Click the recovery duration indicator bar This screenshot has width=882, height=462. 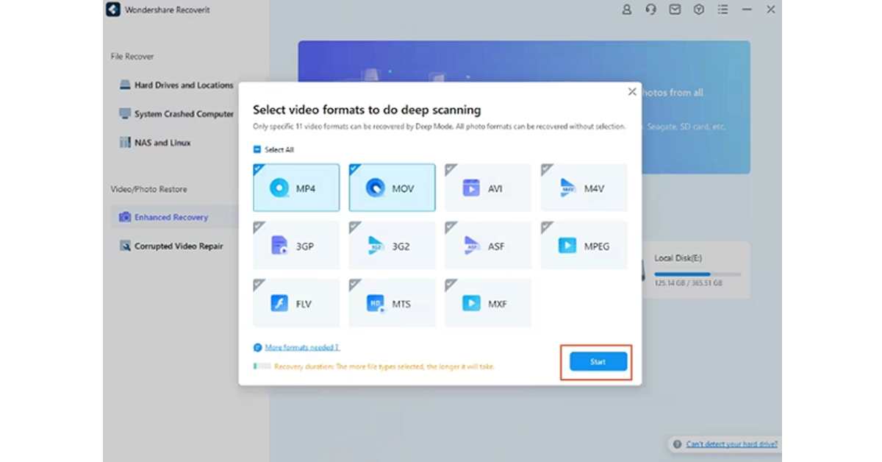(x=262, y=366)
